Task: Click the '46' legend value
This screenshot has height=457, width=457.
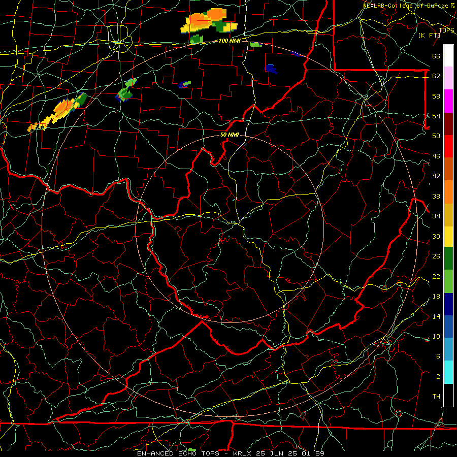Action: [x=436, y=156]
